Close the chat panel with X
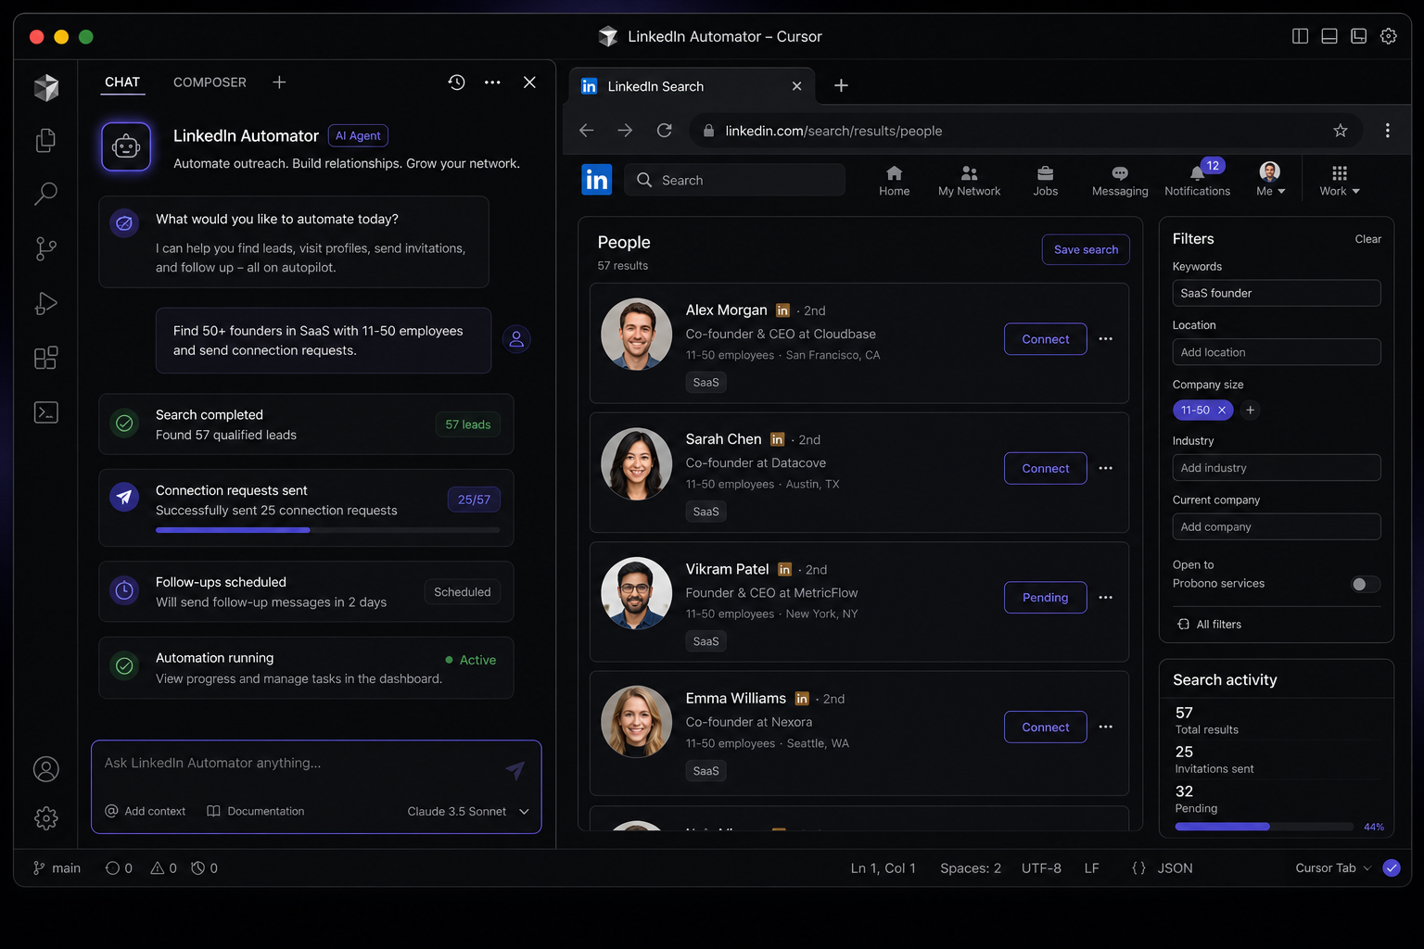 click(529, 82)
